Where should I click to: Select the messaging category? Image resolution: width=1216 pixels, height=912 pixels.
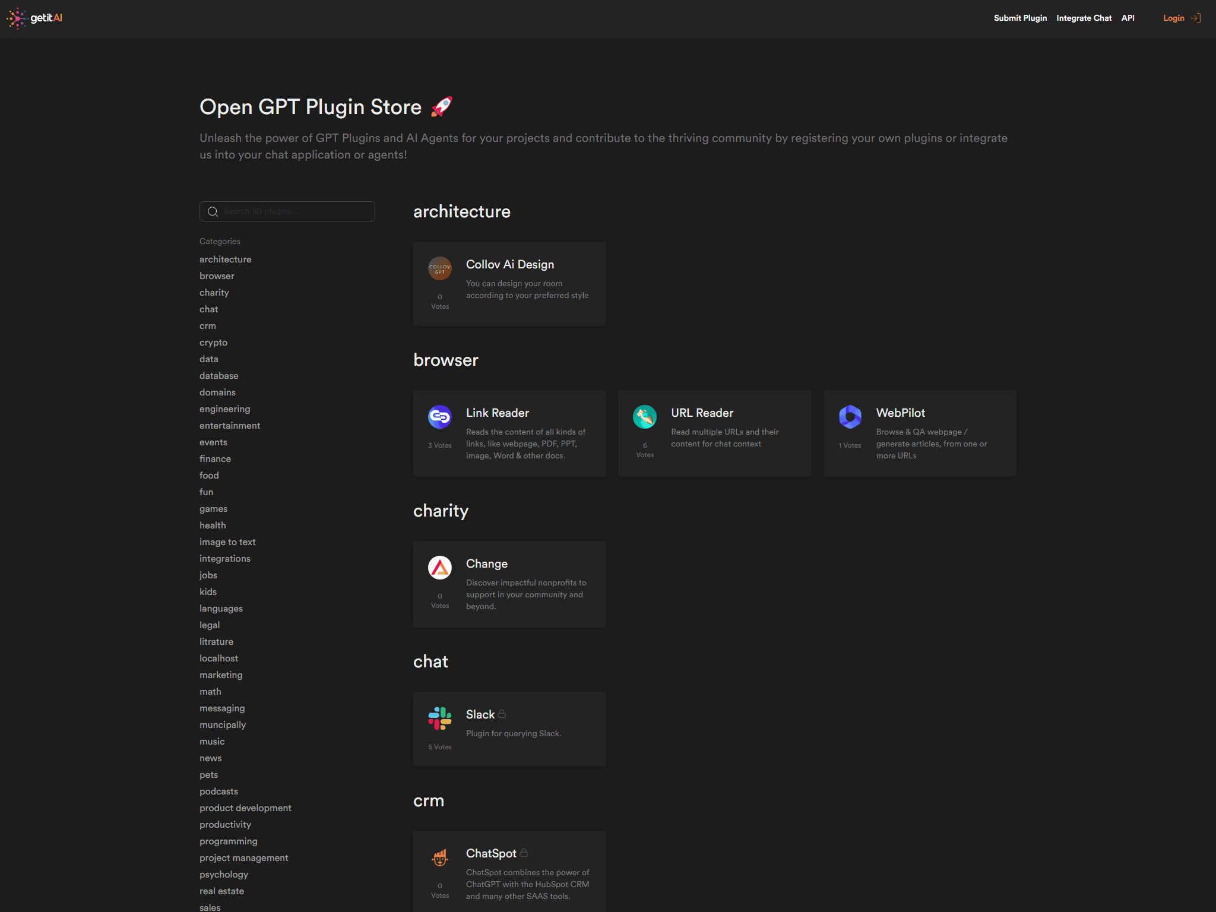point(222,708)
